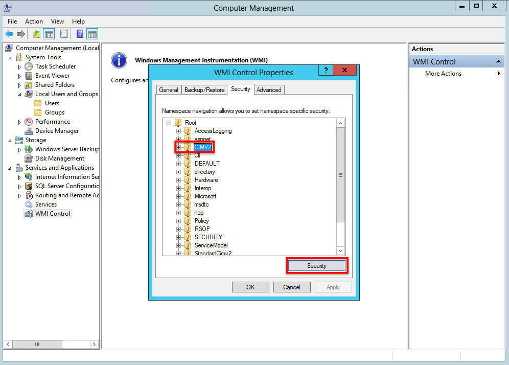Collapse the Root namespace node
Image resolution: width=509 pixels, height=365 pixels.
click(169, 123)
